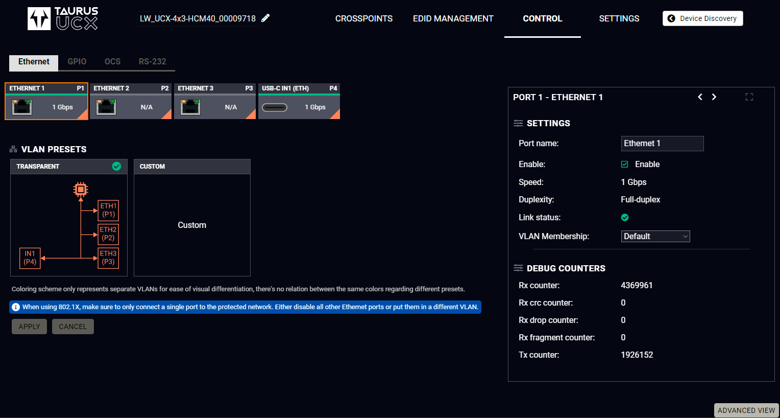The width and height of the screenshot is (780, 418).
Task: Click the Port name input field
Action: [662, 144]
